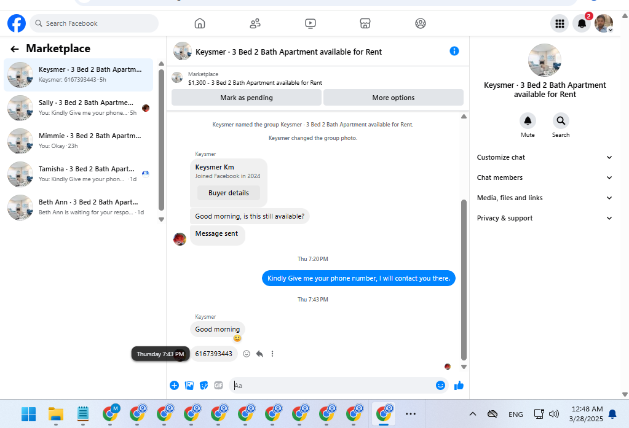This screenshot has height=428, width=629.
Task: Open the clock showing 12:48 AM
Action: coord(586,414)
